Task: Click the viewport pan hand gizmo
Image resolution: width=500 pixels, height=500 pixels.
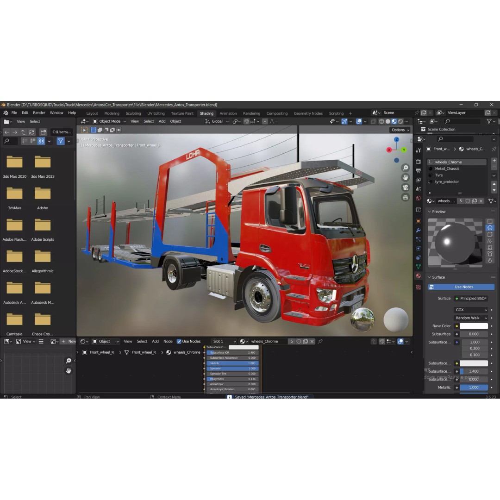Action: [x=405, y=178]
